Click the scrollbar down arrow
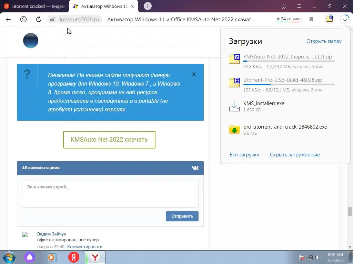Screen dimensions: 353x264 pos(350,247)
